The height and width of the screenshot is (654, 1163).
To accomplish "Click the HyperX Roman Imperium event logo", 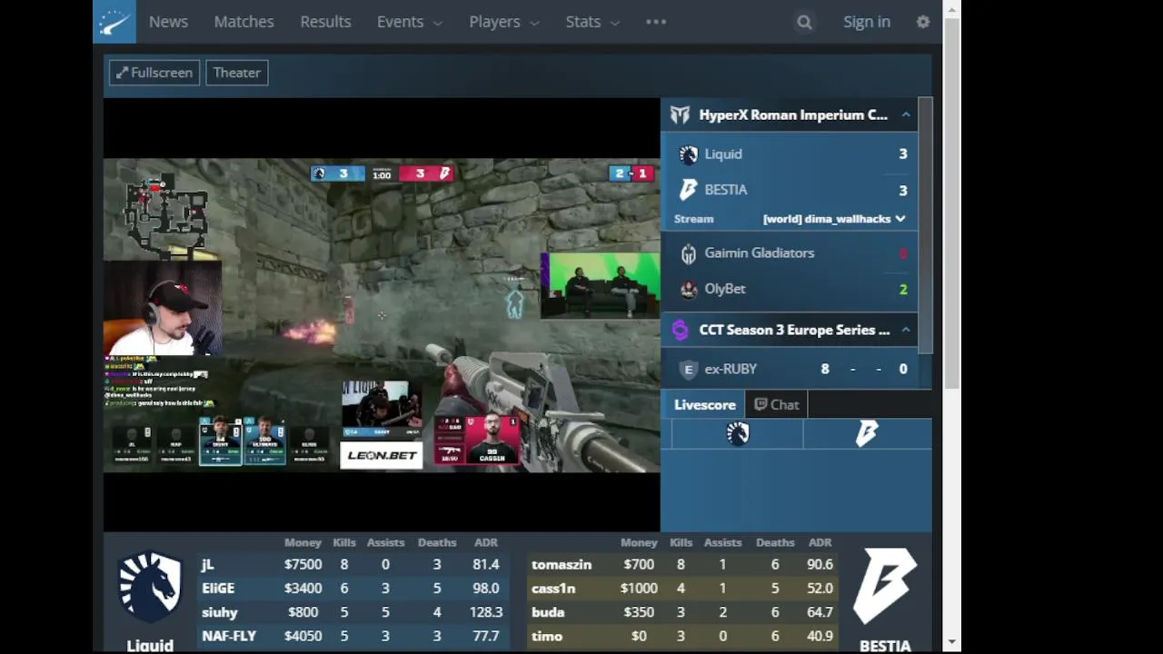I will 680,115.
